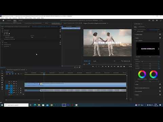This screenshot has height=122, width=163.
Task: Open the Windows Start menu
Action: (x=2, y=105)
